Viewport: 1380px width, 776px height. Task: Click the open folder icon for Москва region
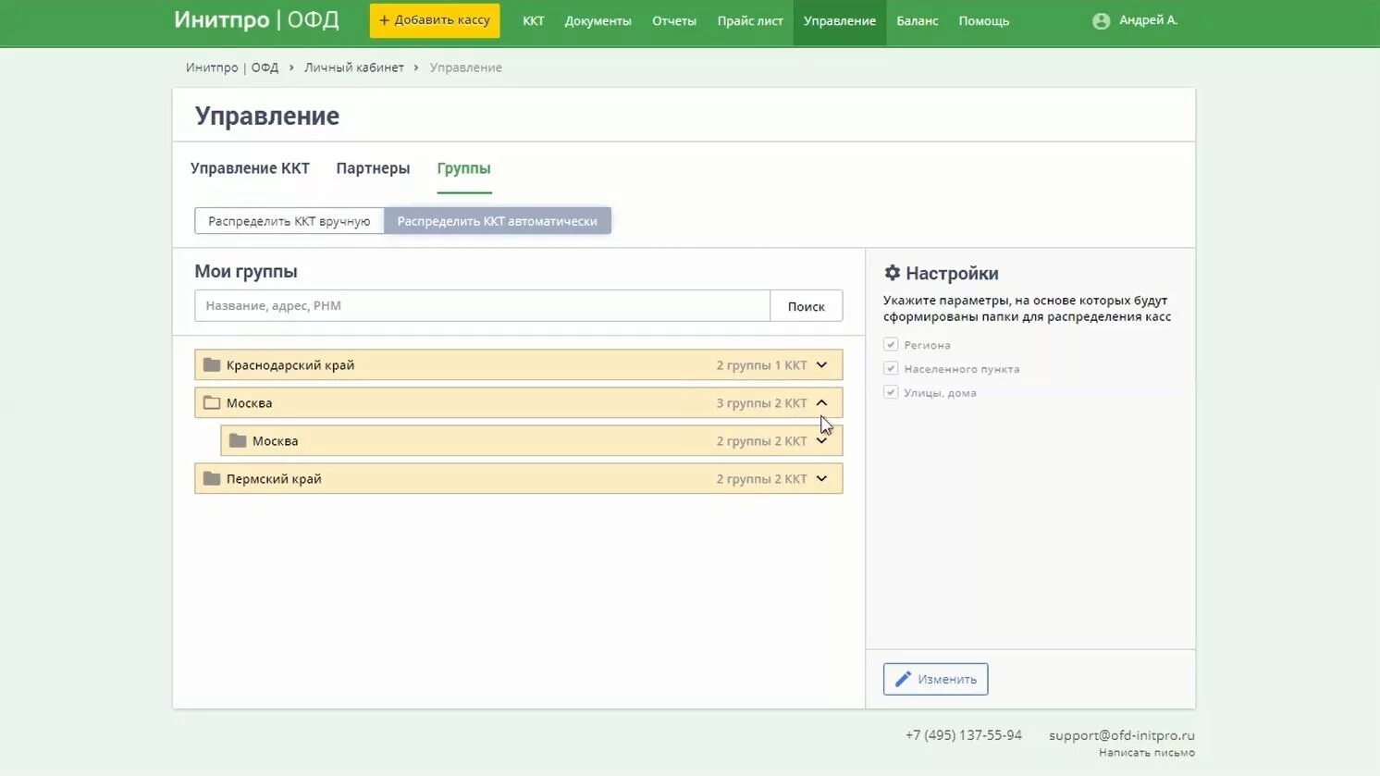212,402
